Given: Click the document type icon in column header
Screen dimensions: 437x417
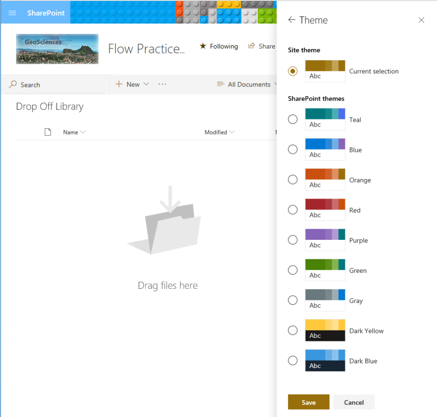Looking at the screenshot, I should coord(48,132).
